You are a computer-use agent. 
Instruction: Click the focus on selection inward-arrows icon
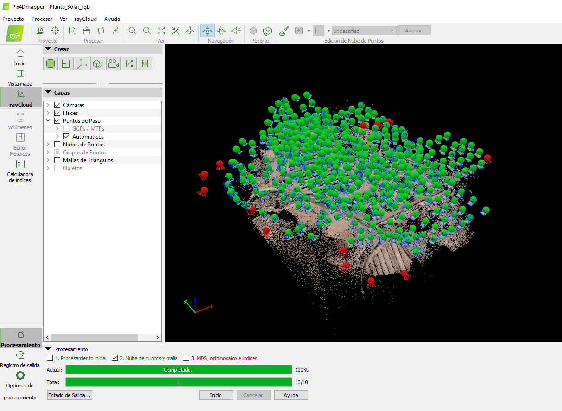pyautogui.click(x=176, y=31)
